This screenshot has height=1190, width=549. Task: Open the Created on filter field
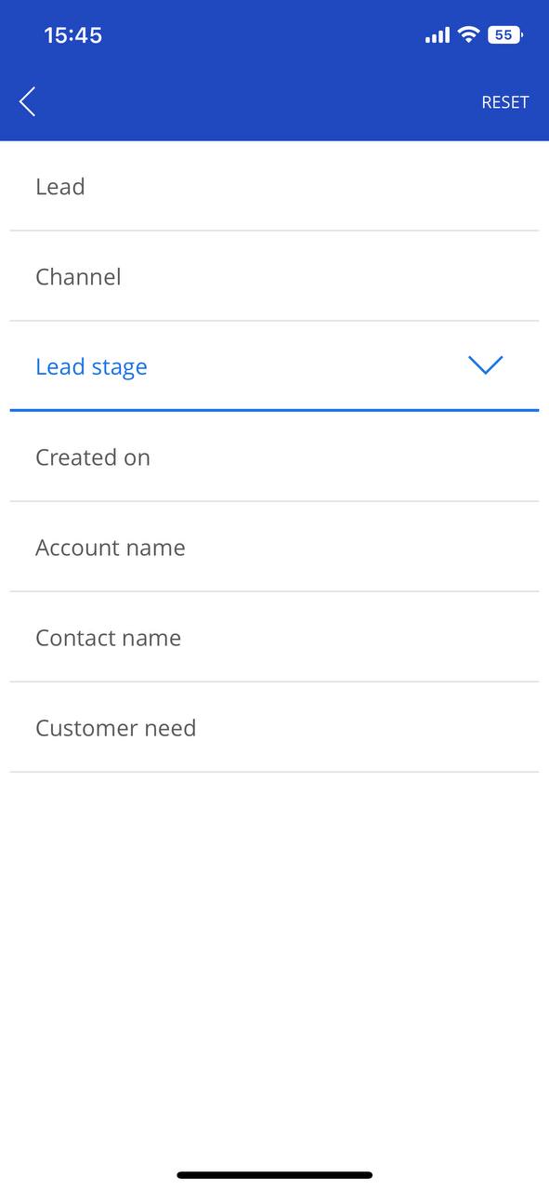coord(274,456)
